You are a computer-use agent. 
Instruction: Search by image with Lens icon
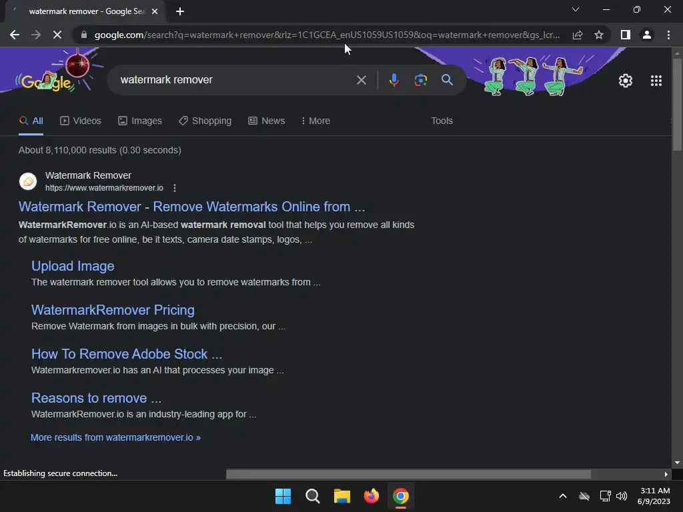(x=420, y=80)
